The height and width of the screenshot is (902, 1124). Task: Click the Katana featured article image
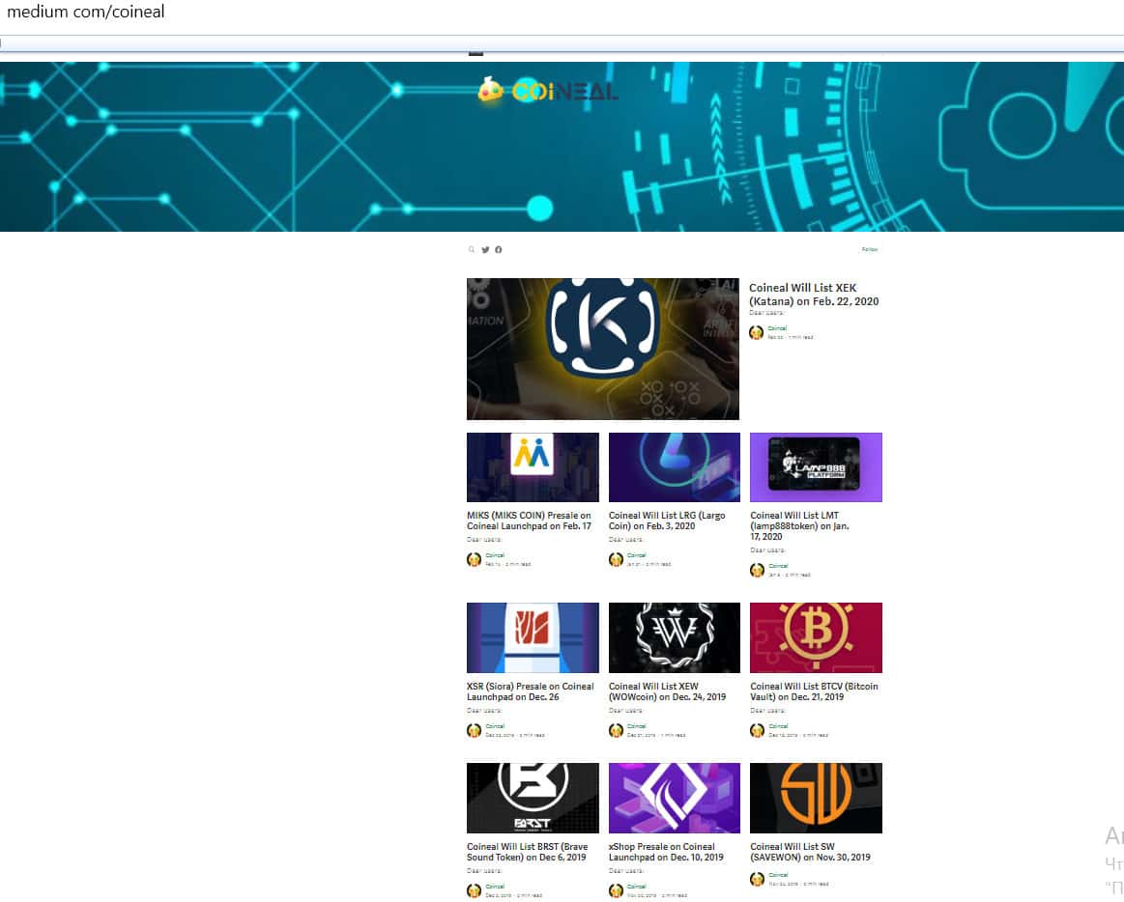point(602,349)
